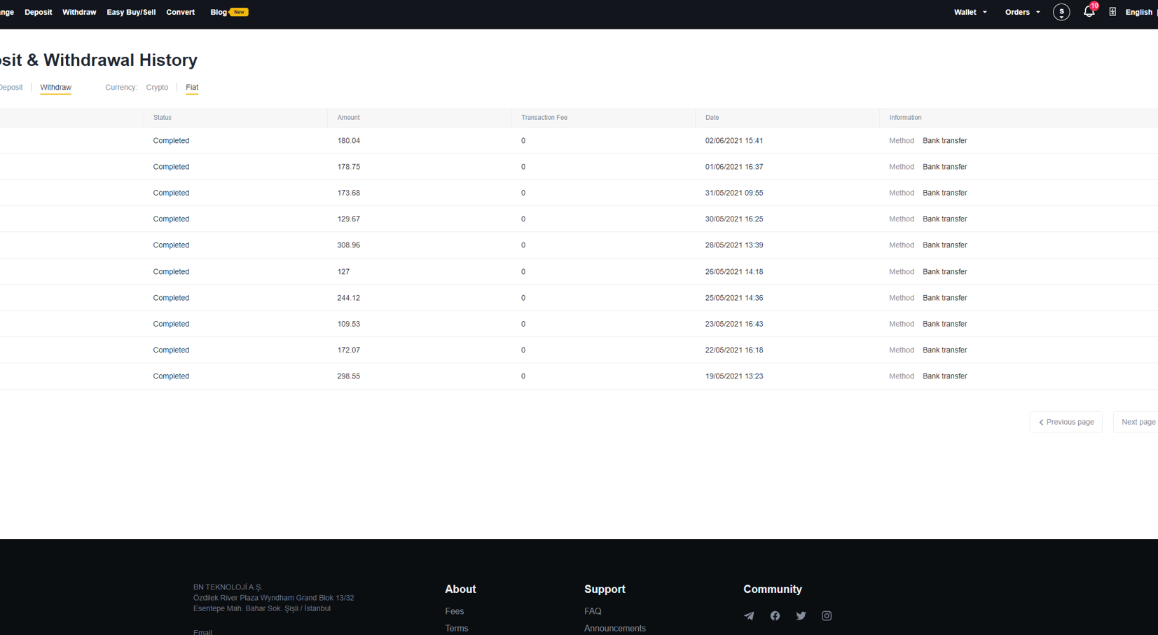
Task: Open the Instagram icon in footer
Action: [827, 616]
